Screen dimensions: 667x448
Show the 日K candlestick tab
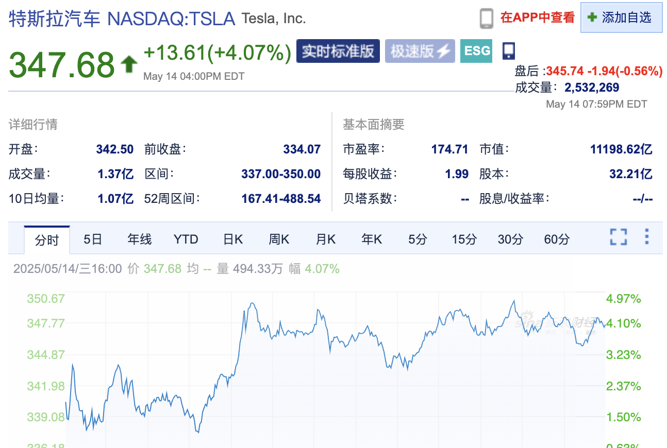coord(233,239)
